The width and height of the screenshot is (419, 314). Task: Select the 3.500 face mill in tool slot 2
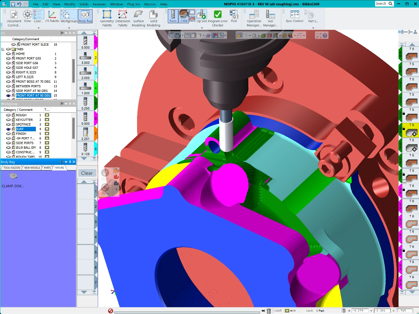(85, 58)
